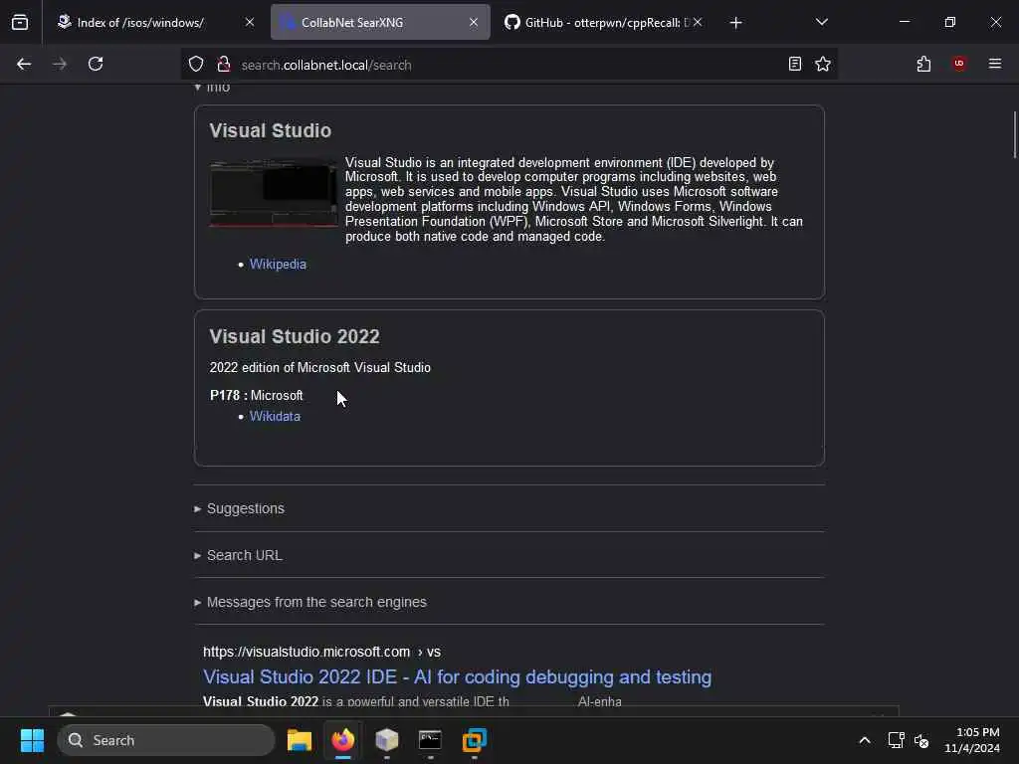Collapse the Info section triangle
The image size is (1019, 764).
(x=198, y=88)
